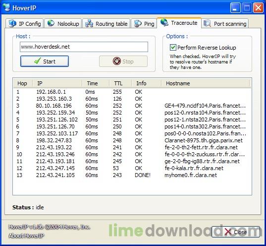
Task: Click the Routing table network icon
Action: point(89,23)
